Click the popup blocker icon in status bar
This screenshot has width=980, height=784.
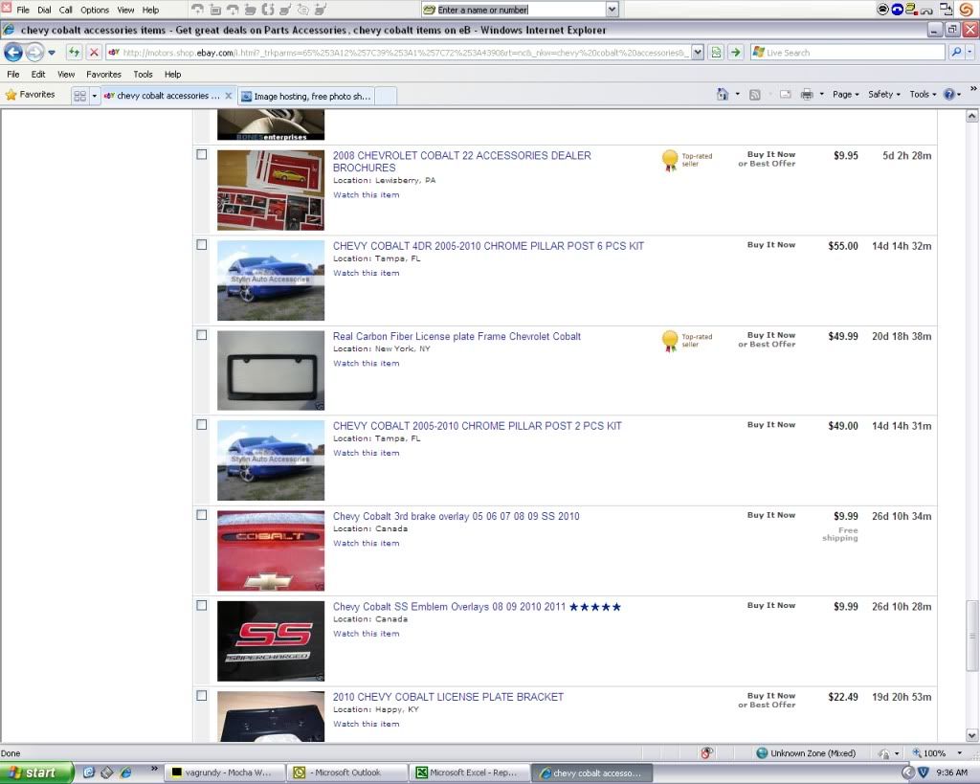706,753
